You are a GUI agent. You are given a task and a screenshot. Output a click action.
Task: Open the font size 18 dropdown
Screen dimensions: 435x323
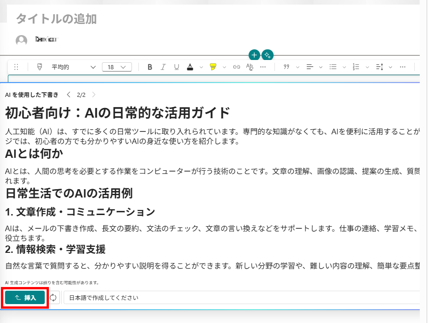[x=117, y=67]
